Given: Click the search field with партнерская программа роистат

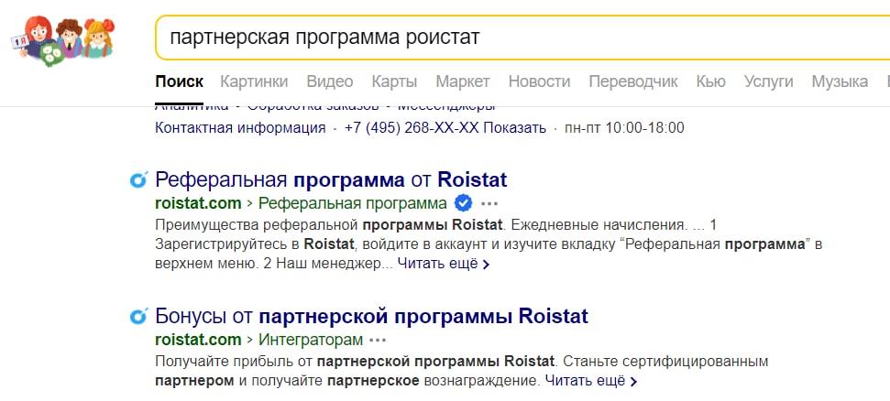Looking at the screenshot, I should (522, 38).
